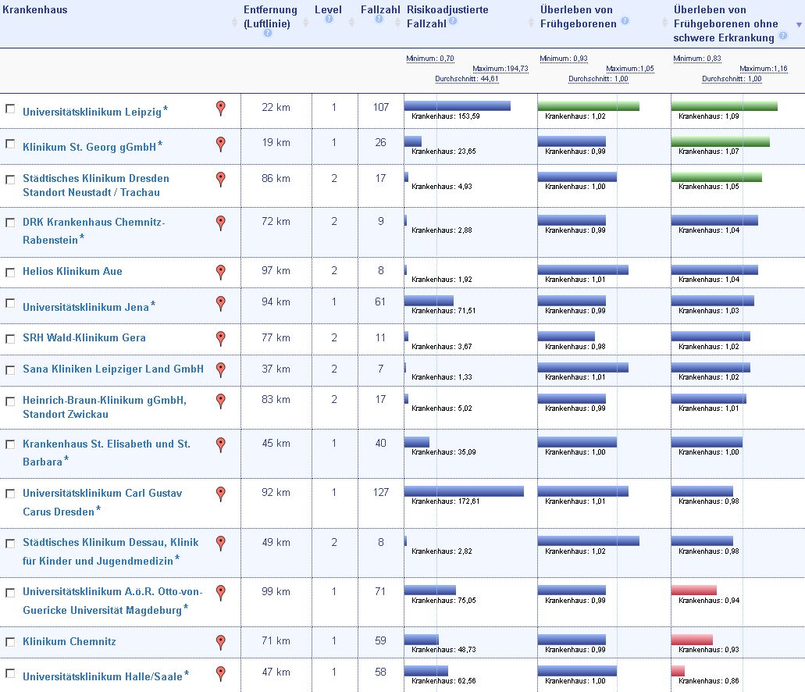Open map pin for SRH Wald-Klinikum Gera
The image size is (805, 692).
[x=221, y=338]
